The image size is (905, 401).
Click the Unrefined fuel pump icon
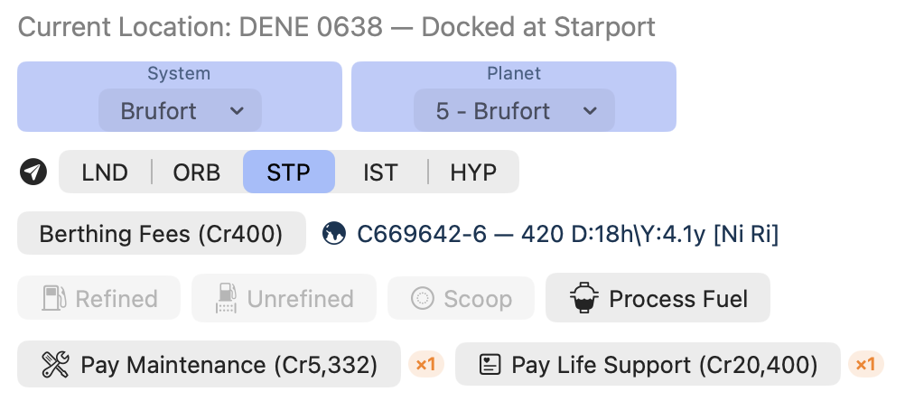click(x=226, y=299)
